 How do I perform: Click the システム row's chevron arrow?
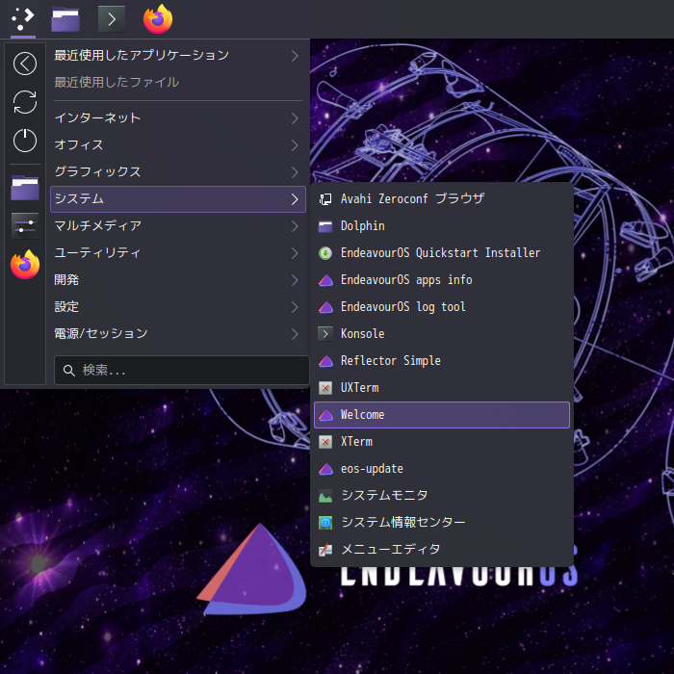point(295,199)
